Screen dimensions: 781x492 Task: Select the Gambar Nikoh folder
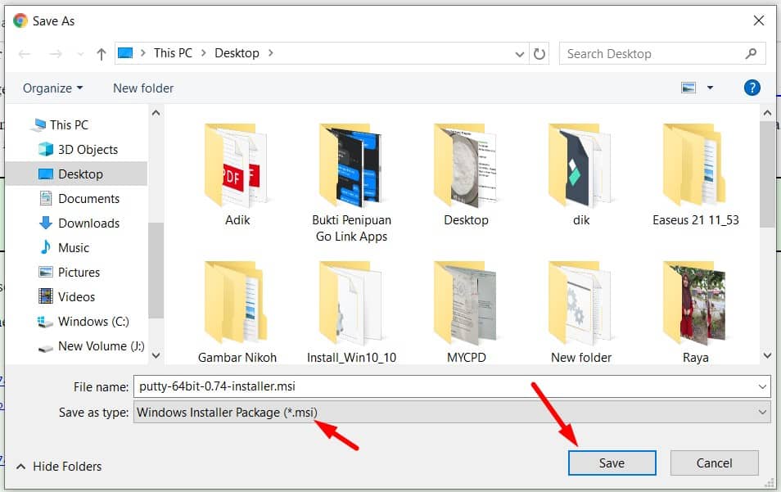coord(237,312)
